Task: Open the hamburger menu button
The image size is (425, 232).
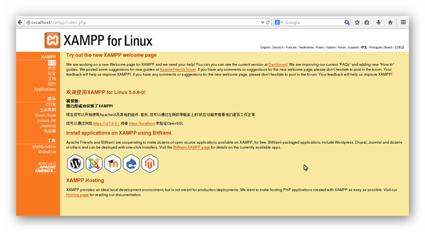Action: (403, 22)
